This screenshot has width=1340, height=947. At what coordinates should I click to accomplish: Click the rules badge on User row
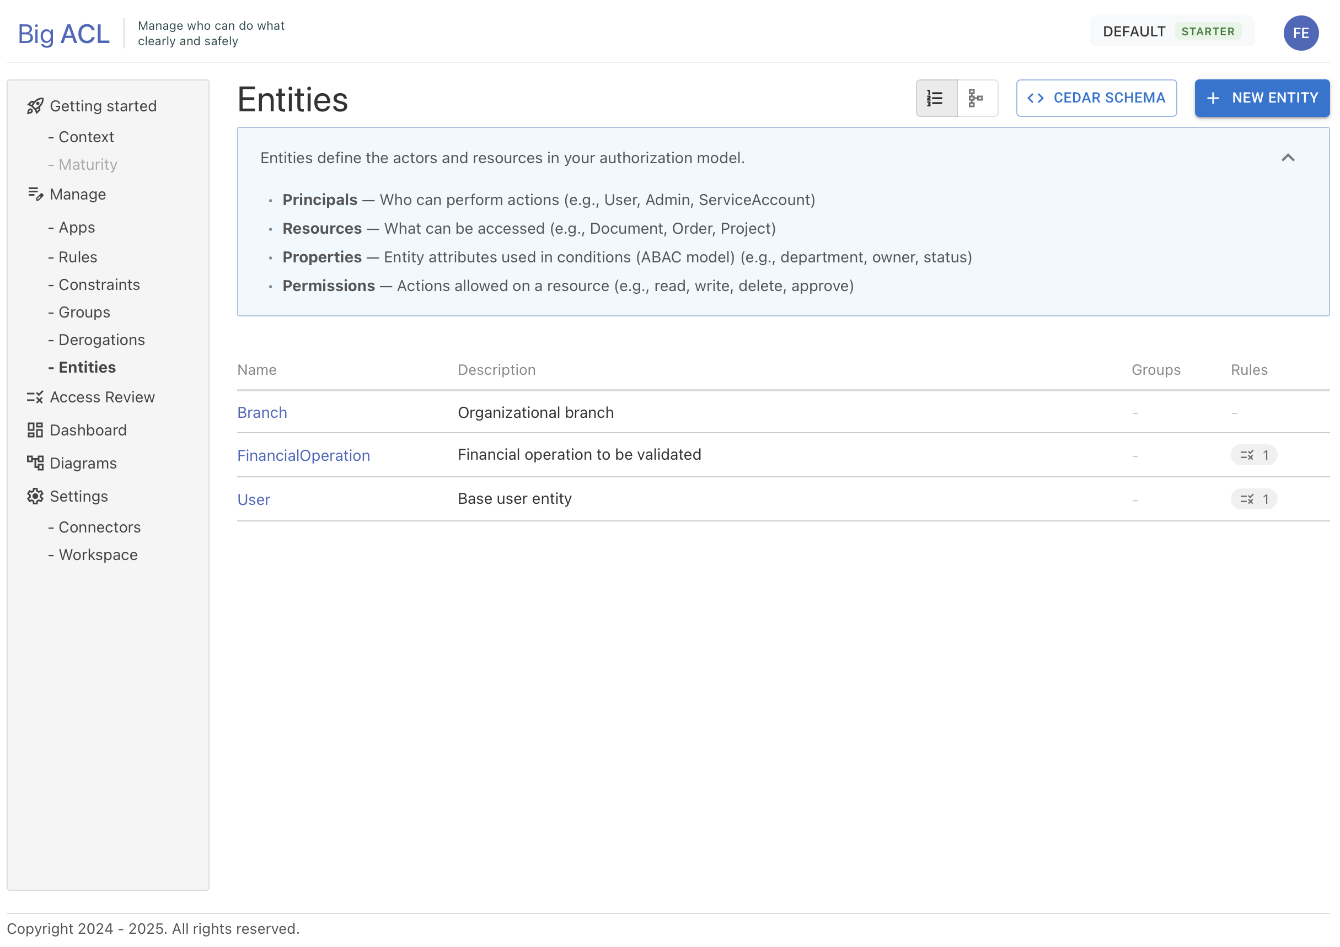(1254, 499)
